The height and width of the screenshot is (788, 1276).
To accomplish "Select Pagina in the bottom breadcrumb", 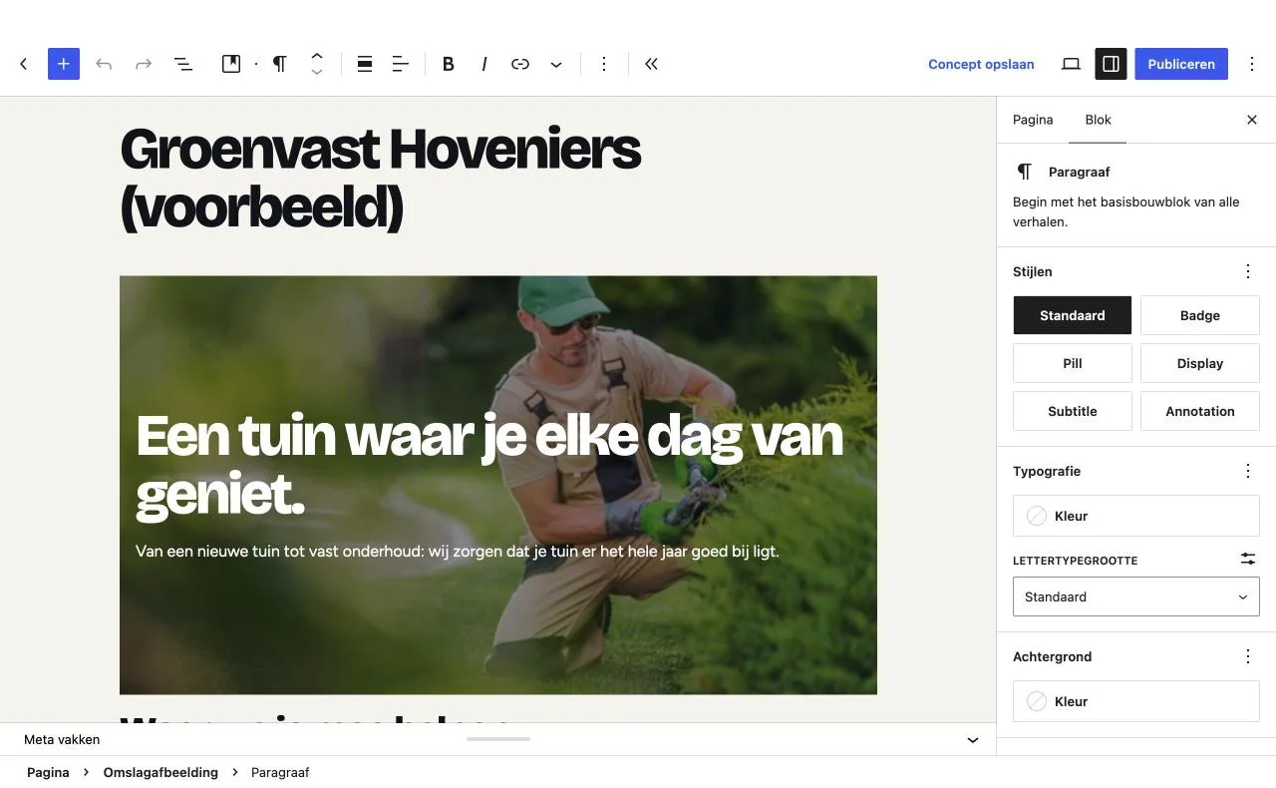I will (x=48, y=772).
